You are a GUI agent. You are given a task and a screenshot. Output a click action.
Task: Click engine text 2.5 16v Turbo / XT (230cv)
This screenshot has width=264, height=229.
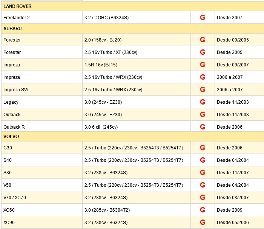pyautogui.click(x=111, y=52)
